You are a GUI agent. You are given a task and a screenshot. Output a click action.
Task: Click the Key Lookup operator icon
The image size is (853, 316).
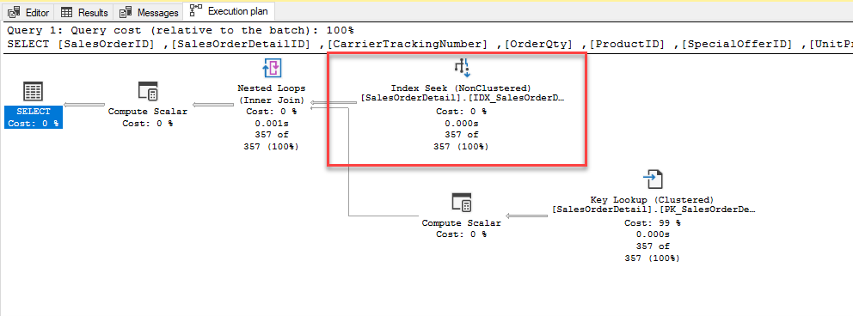click(652, 179)
